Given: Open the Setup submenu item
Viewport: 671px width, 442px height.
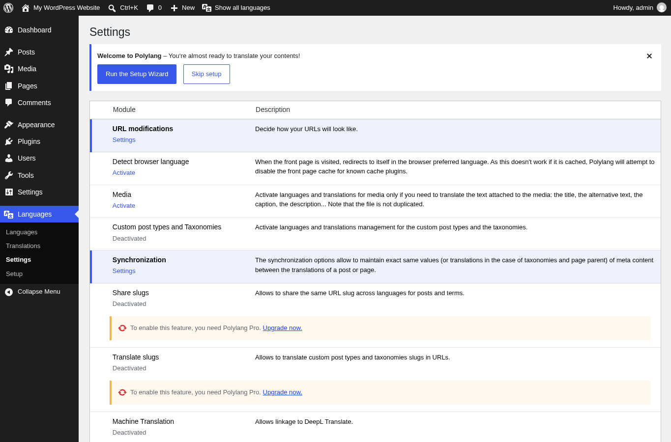Looking at the screenshot, I should (x=14, y=274).
